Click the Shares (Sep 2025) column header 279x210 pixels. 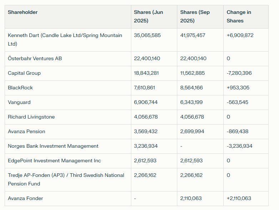tap(195, 16)
